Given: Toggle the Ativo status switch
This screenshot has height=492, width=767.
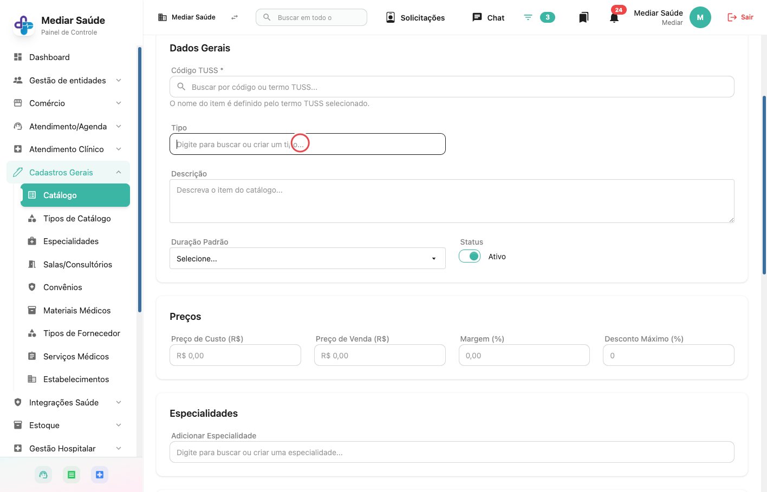Looking at the screenshot, I should coord(470,256).
